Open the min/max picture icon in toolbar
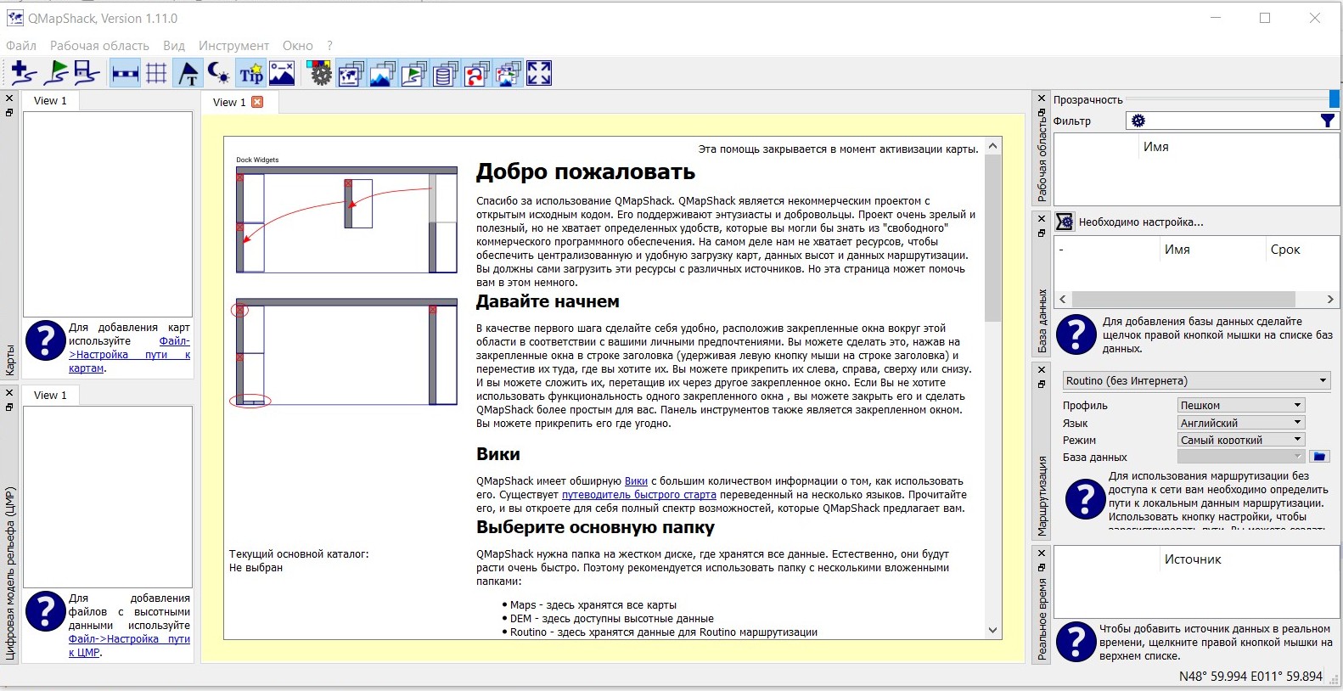Image resolution: width=1343 pixels, height=691 pixels. coord(282,74)
